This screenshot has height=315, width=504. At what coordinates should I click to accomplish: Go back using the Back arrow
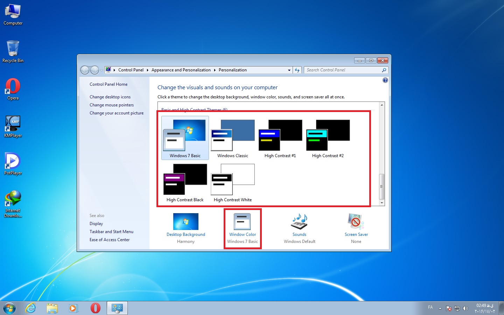[x=85, y=70]
